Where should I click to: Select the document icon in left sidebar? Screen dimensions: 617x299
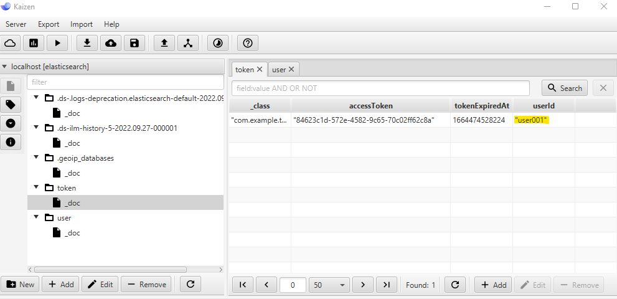(x=11, y=85)
